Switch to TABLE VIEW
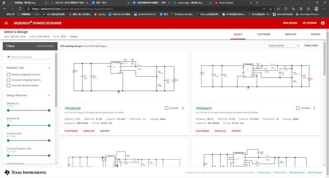The height and width of the screenshot is (178, 329). click(x=311, y=46)
